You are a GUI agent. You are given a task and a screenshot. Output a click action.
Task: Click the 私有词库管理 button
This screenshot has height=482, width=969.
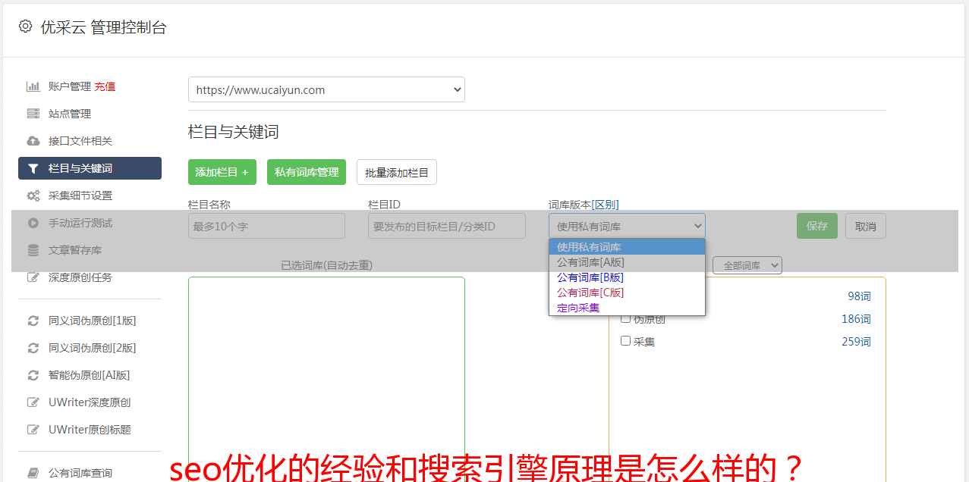307,172
